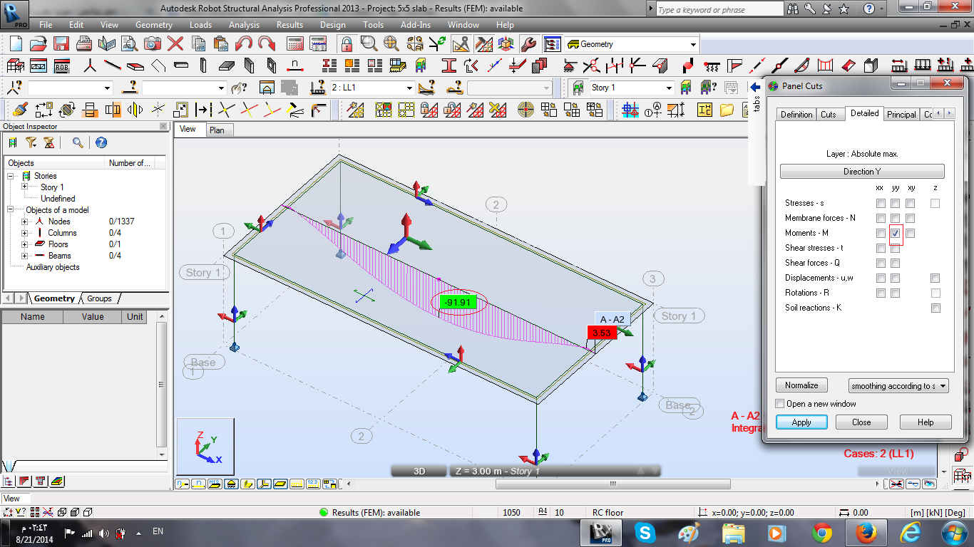Check Displacements z checkbox
The image size is (974, 547).
click(x=935, y=278)
